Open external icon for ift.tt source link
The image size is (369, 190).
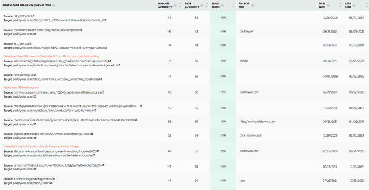coord(30,44)
